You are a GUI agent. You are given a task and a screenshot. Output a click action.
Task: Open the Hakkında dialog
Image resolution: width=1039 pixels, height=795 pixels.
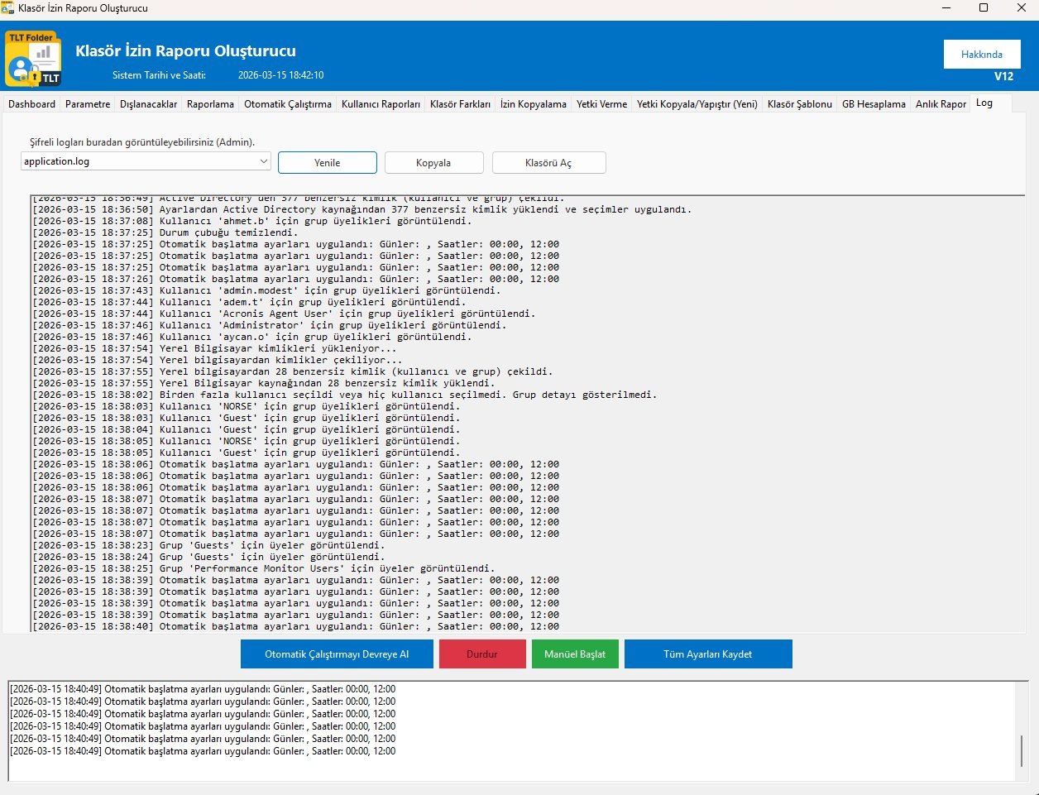tap(981, 55)
